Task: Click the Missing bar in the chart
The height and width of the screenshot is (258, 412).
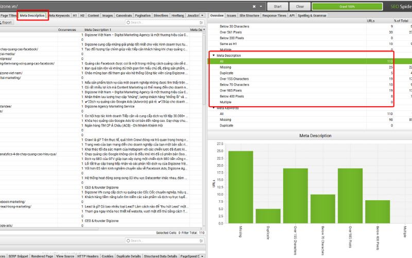Action: coord(241,187)
